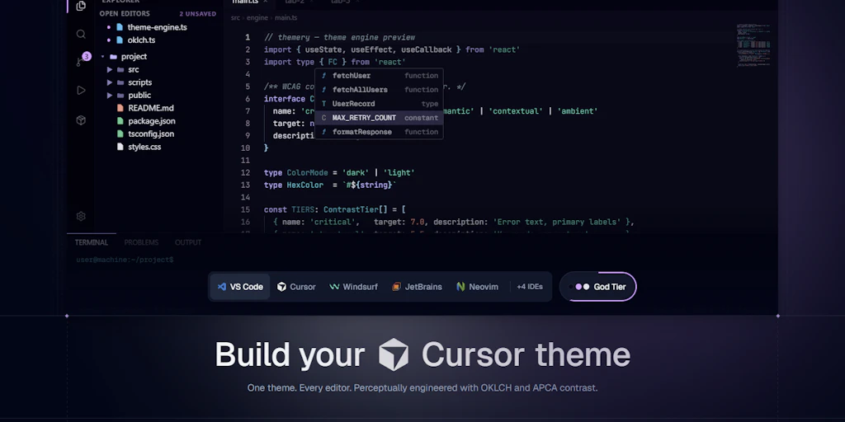Expand the public folder
This screenshot has height=422, width=845.
[x=110, y=96]
